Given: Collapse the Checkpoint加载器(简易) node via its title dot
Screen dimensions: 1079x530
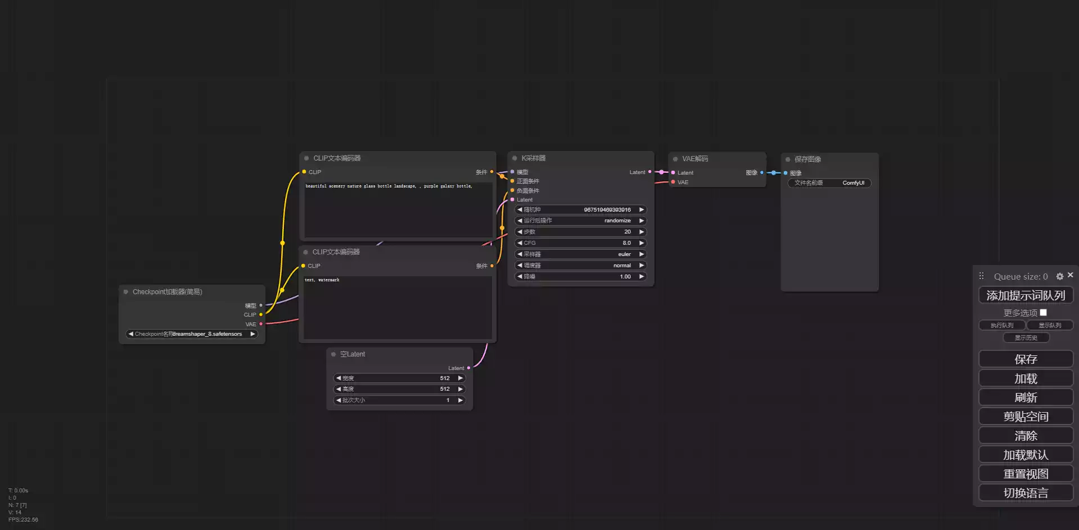Looking at the screenshot, I should pyautogui.click(x=125, y=291).
